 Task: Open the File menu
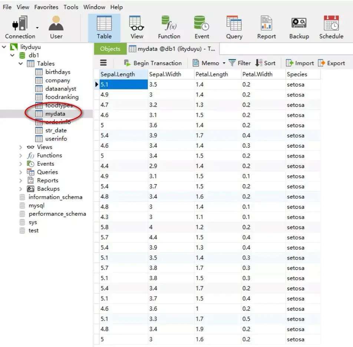[x=7, y=7]
